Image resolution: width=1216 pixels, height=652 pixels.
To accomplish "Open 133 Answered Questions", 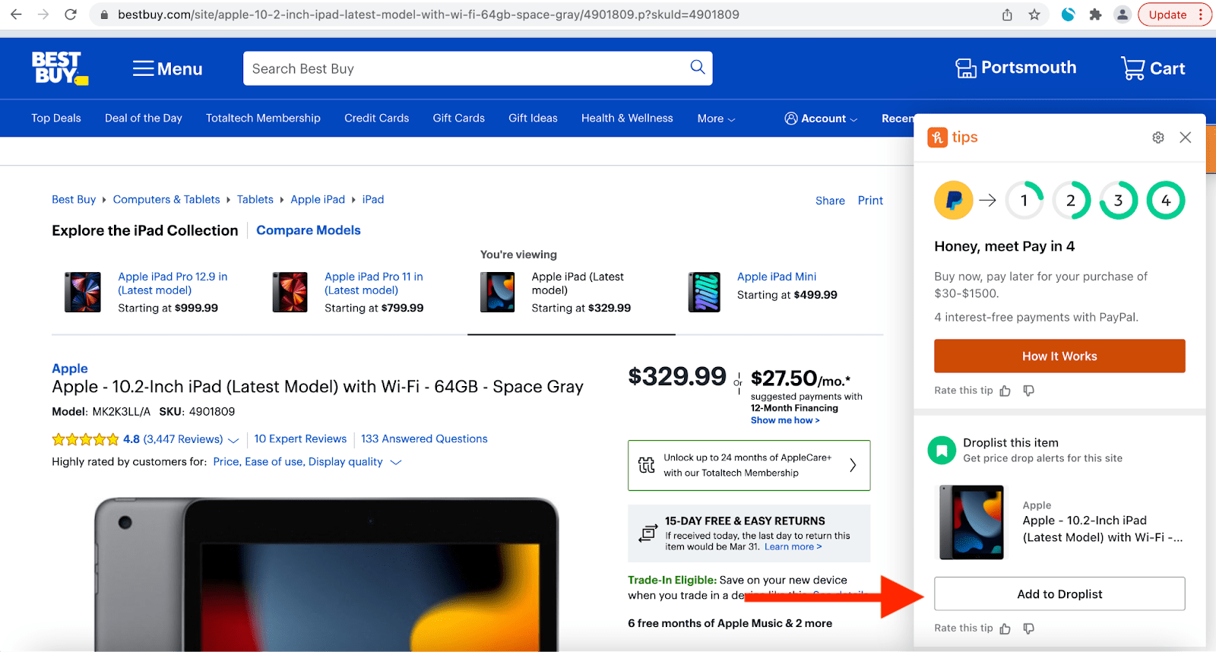I will pos(424,438).
